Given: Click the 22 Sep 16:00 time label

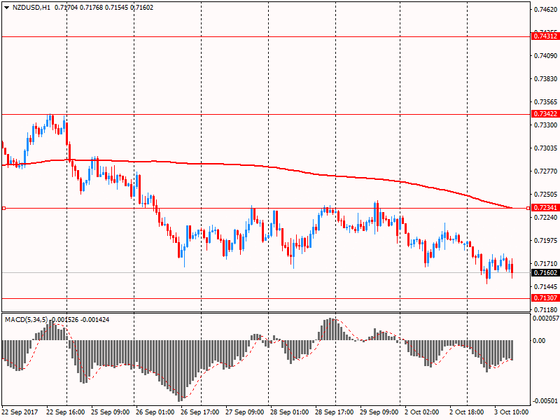Looking at the screenshot, I should tap(66, 412).
